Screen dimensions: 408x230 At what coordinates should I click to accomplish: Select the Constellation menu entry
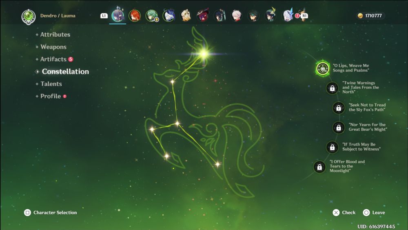(x=65, y=71)
